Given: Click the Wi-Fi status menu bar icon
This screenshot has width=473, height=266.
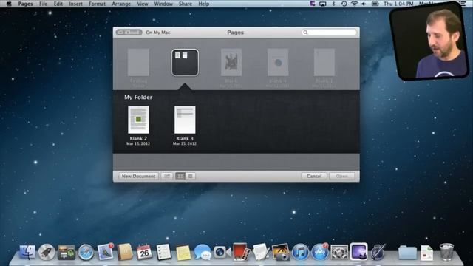Looking at the screenshot, I should (x=354, y=4).
